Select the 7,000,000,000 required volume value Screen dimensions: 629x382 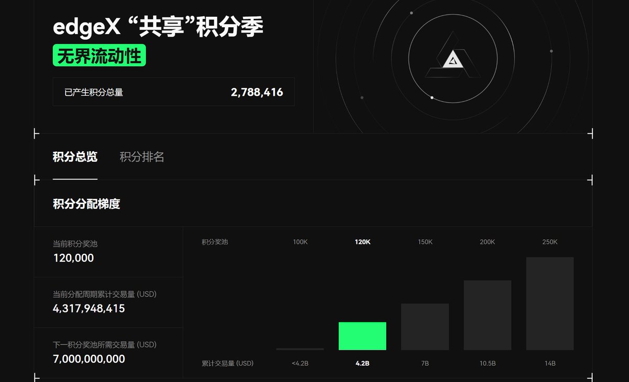pyautogui.click(x=89, y=359)
